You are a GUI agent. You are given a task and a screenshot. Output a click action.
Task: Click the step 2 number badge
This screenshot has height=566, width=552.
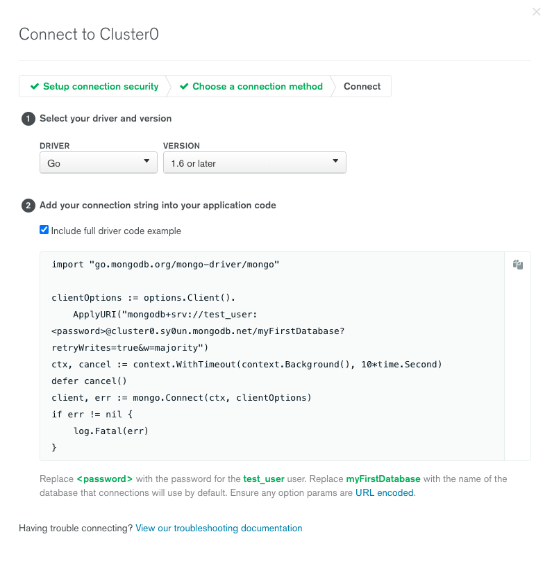tap(28, 206)
